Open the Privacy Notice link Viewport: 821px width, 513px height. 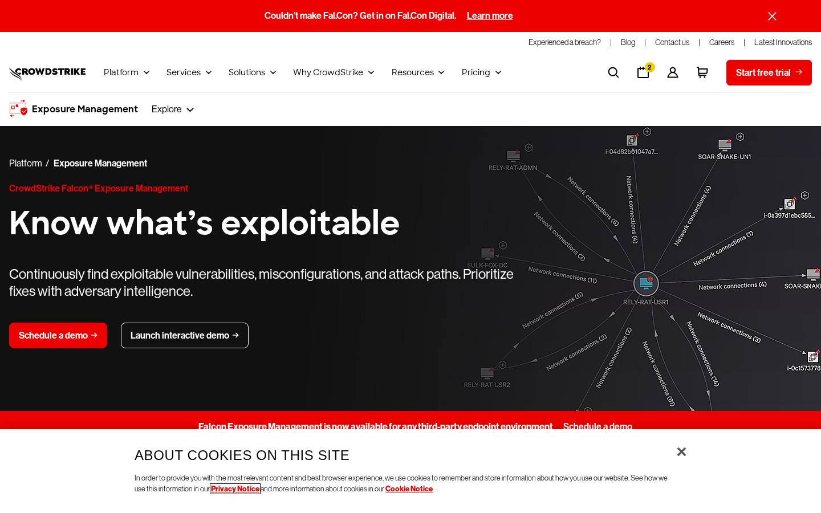pos(235,488)
